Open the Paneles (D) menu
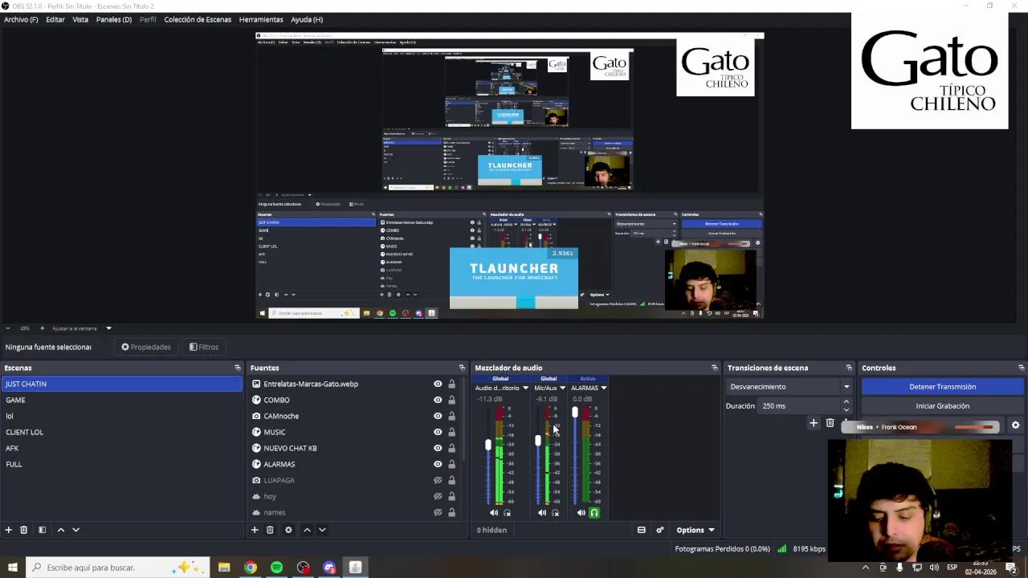Viewport: 1028px width, 578px height. point(114,19)
